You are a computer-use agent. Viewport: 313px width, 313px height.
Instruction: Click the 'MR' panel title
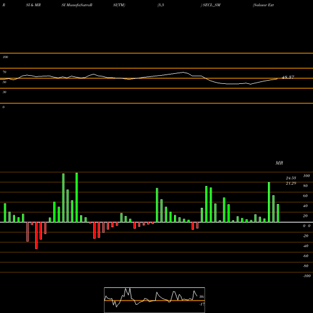coord(279,163)
